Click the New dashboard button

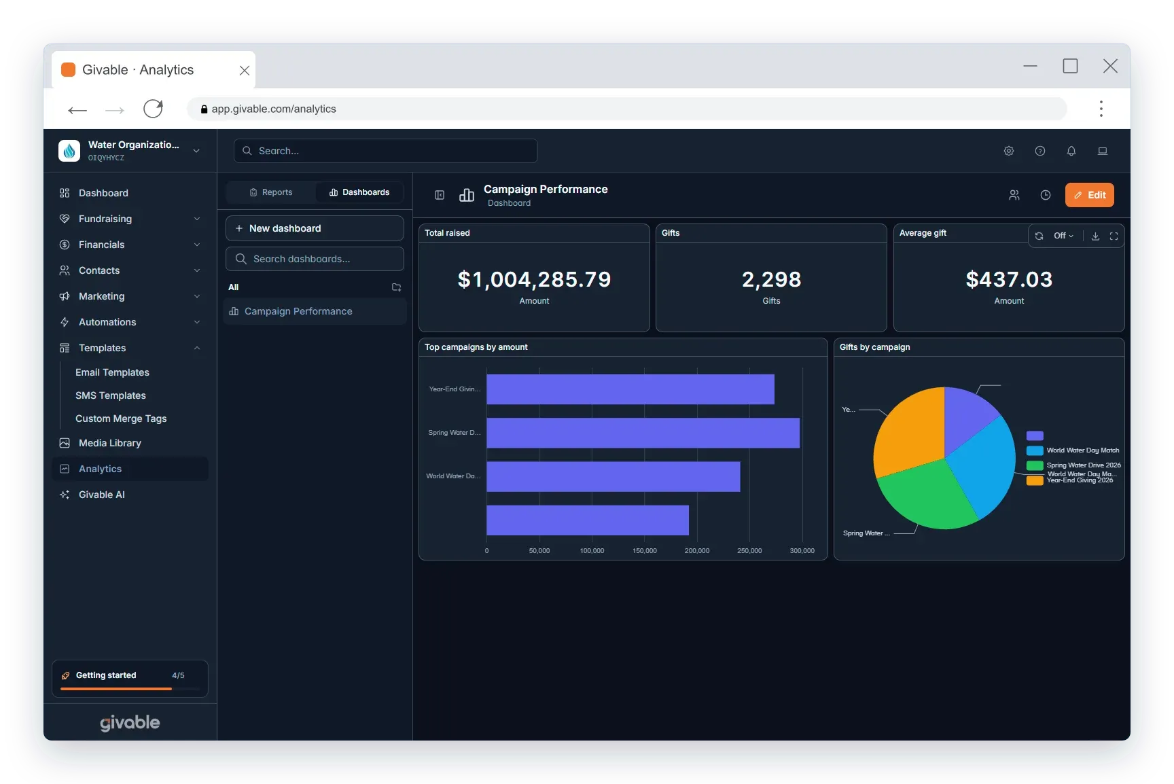315,228
